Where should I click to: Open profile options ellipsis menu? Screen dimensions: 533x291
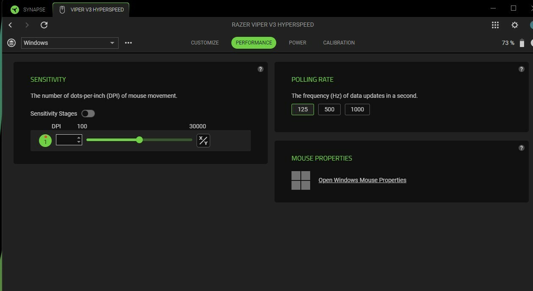(x=128, y=43)
